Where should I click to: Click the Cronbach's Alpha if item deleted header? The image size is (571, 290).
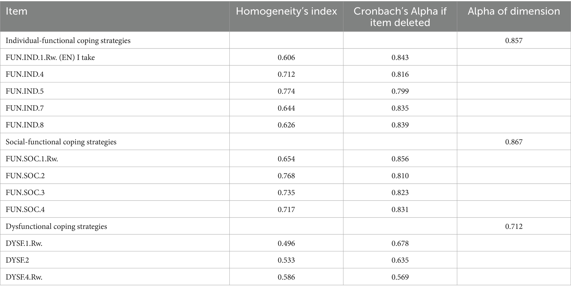400,17
